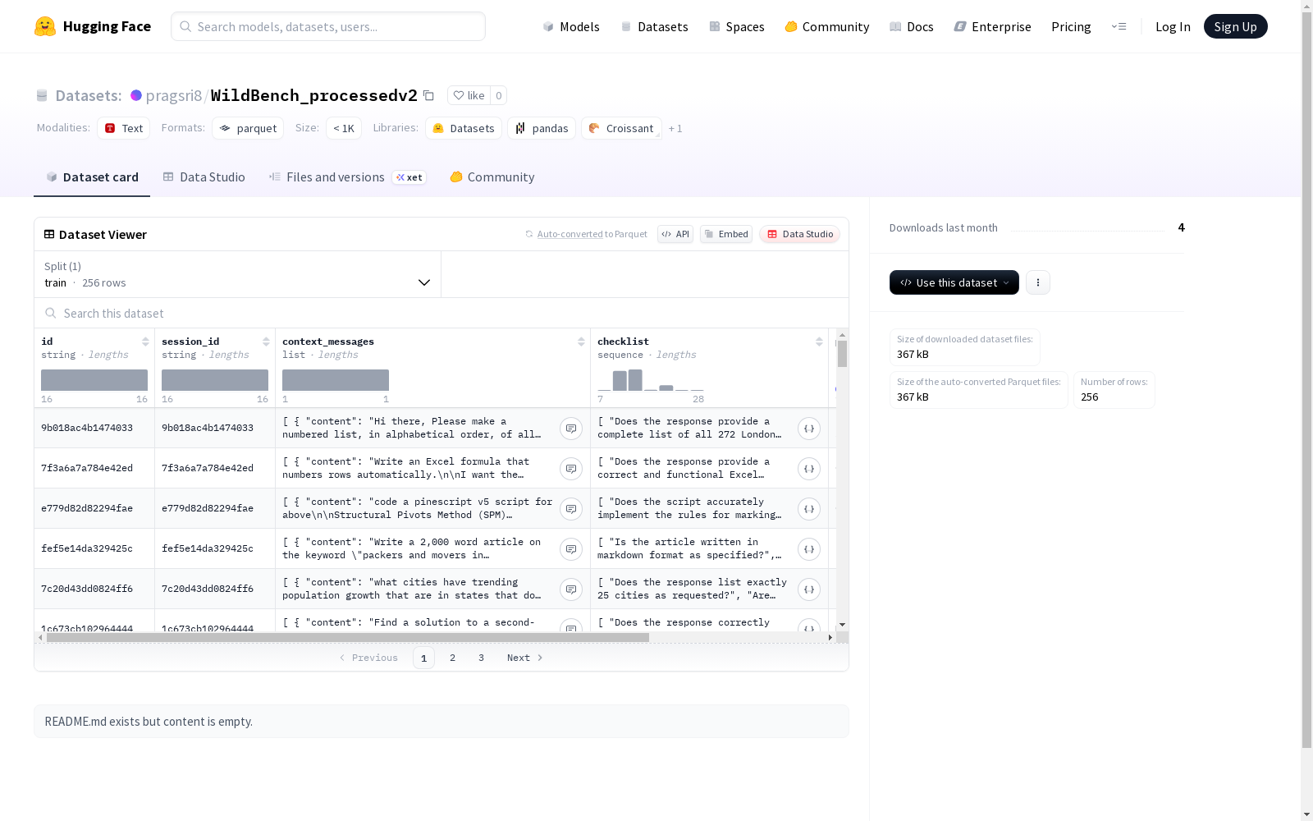Open message view for 7f3a6a7a784e42ed context_messages

point(571,469)
